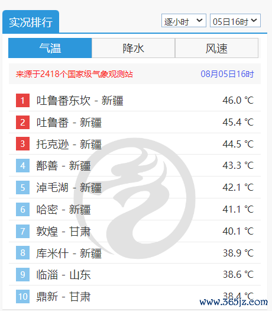The width and height of the screenshot is (272, 311).
Task: Click the 38.9 ℃ temperature value
Action: point(238,253)
